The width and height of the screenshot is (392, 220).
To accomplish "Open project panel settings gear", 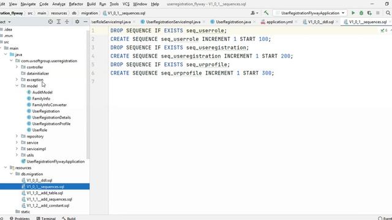I will (77, 22).
